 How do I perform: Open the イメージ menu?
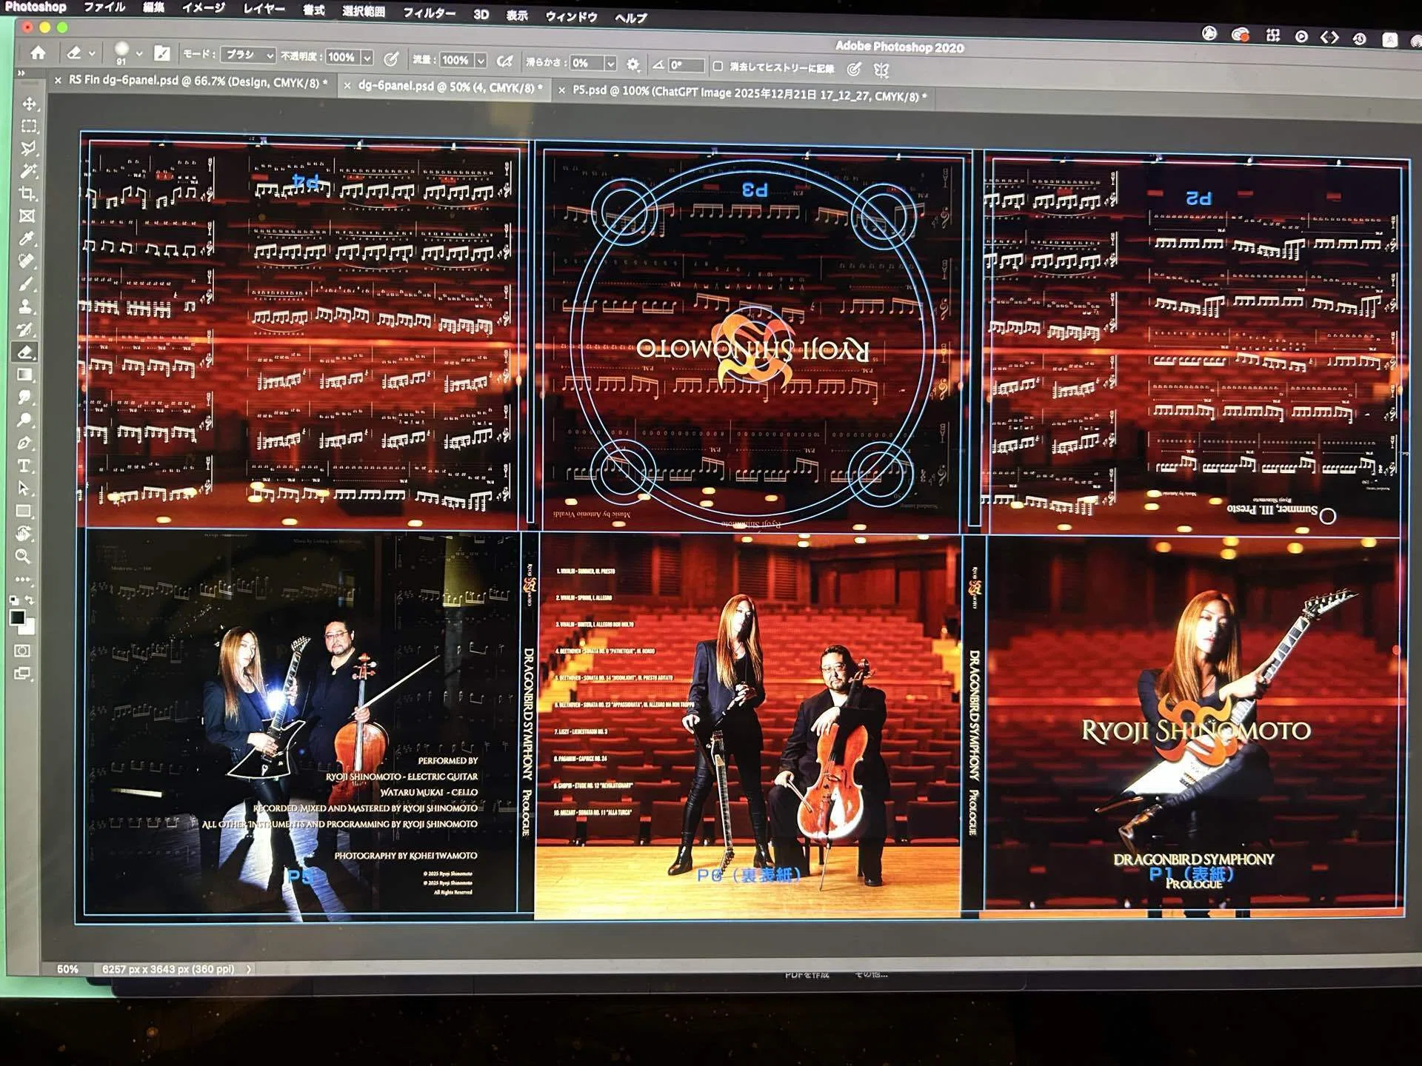coord(203,8)
